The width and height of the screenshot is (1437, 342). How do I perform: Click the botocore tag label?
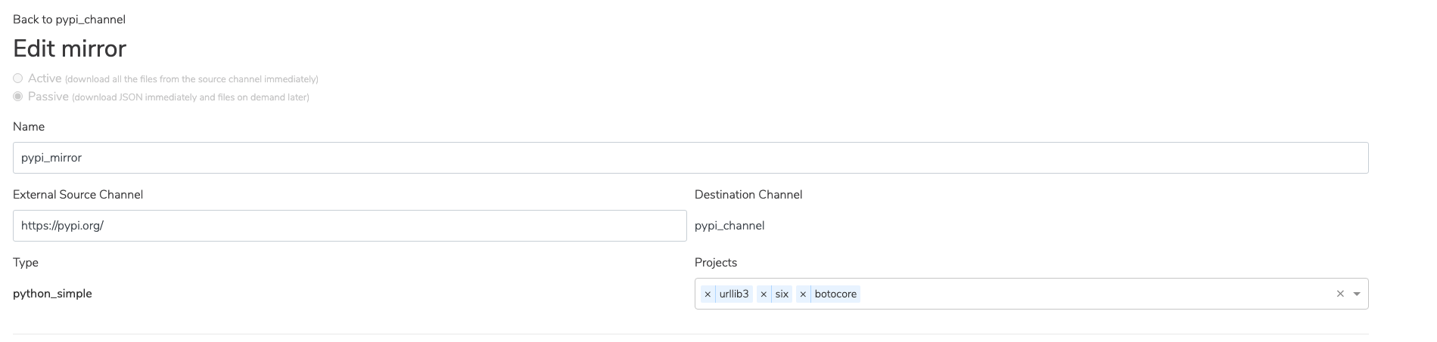pos(835,294)
